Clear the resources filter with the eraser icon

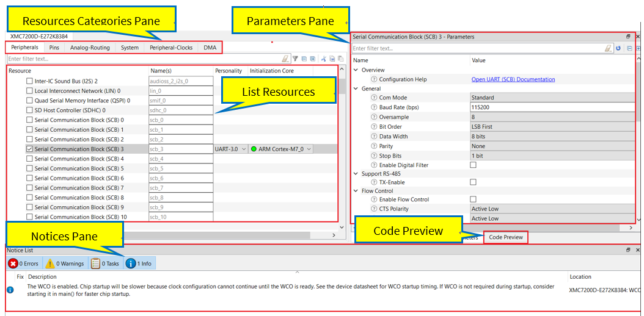coord(285,59)
